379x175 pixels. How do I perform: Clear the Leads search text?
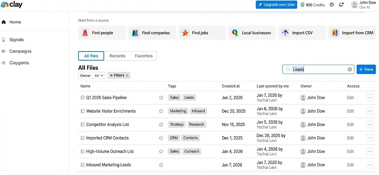tap(350, 69)
